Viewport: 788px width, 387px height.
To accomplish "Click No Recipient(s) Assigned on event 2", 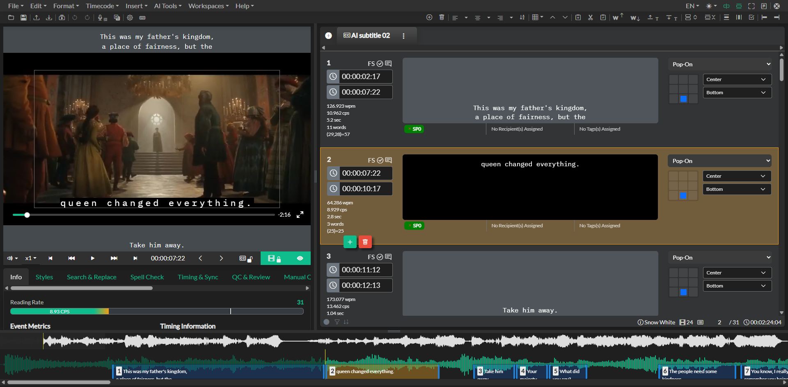I will (x=517, y=226).
